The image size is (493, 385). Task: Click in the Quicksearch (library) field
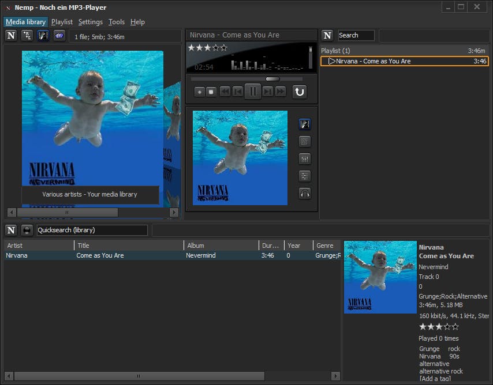pyautogui.click(x=92, y=230)
